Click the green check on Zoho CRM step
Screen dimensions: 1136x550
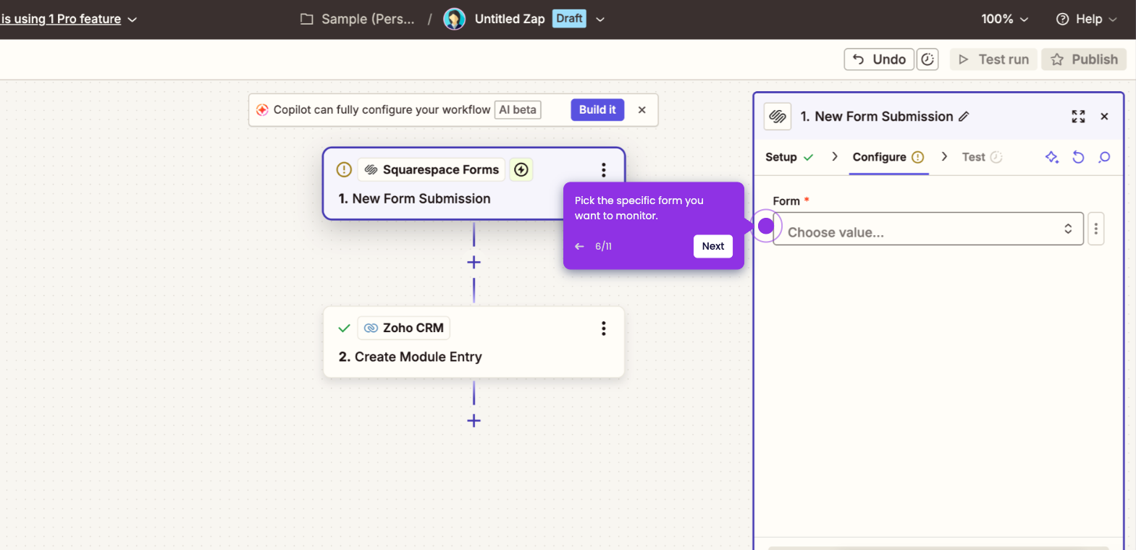pos(345,328)
